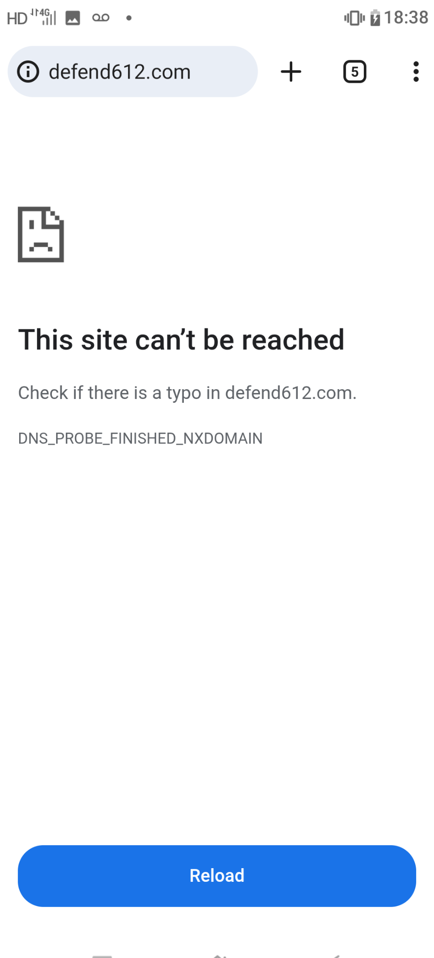Tap the back navigation button
434x958 pixels.
pos(334,955)
